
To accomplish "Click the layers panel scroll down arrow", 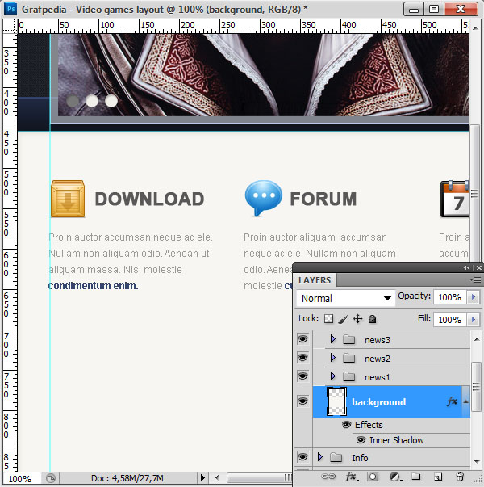I will [477, 461].
